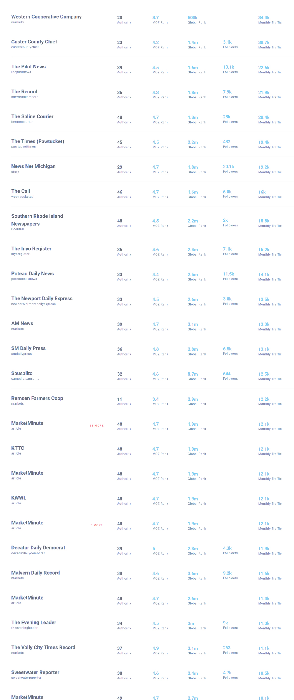Open the Custer County Chief link
This screenshot has height=700, width=294.
pyautogui.click(x=34, y=42)
